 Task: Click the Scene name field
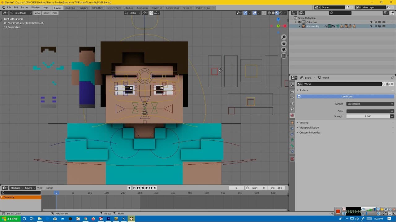tap(333, 7)
